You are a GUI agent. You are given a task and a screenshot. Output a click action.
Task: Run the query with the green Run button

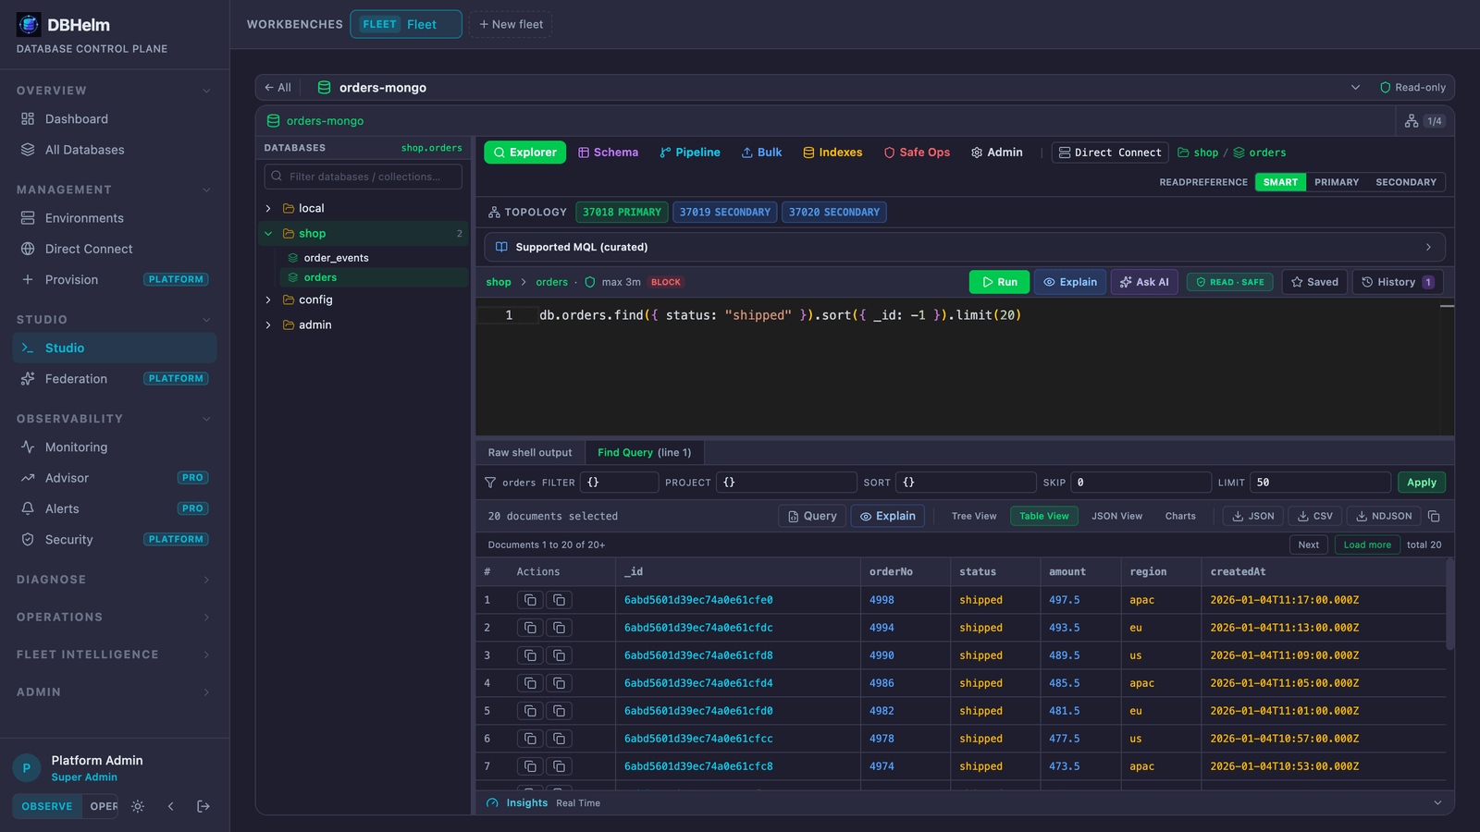click(x=999, y=282)
